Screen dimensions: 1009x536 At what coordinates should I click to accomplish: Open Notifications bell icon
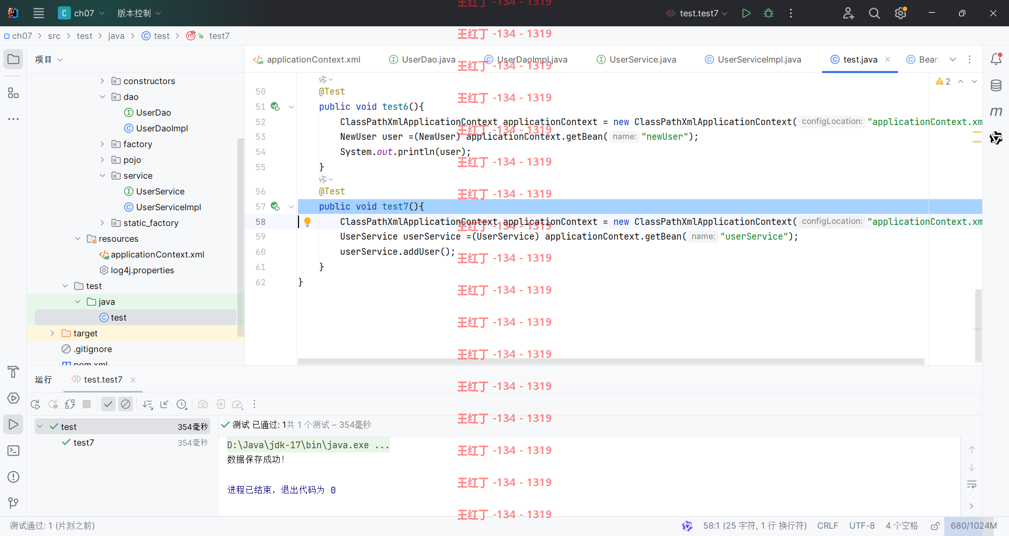(x=996, y=59)
